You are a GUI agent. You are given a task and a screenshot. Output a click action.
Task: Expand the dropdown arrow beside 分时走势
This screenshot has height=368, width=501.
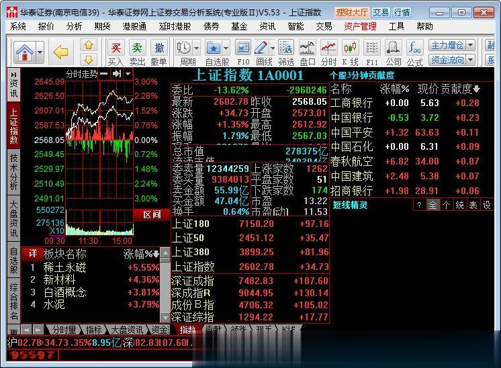(x=128, y=74)
